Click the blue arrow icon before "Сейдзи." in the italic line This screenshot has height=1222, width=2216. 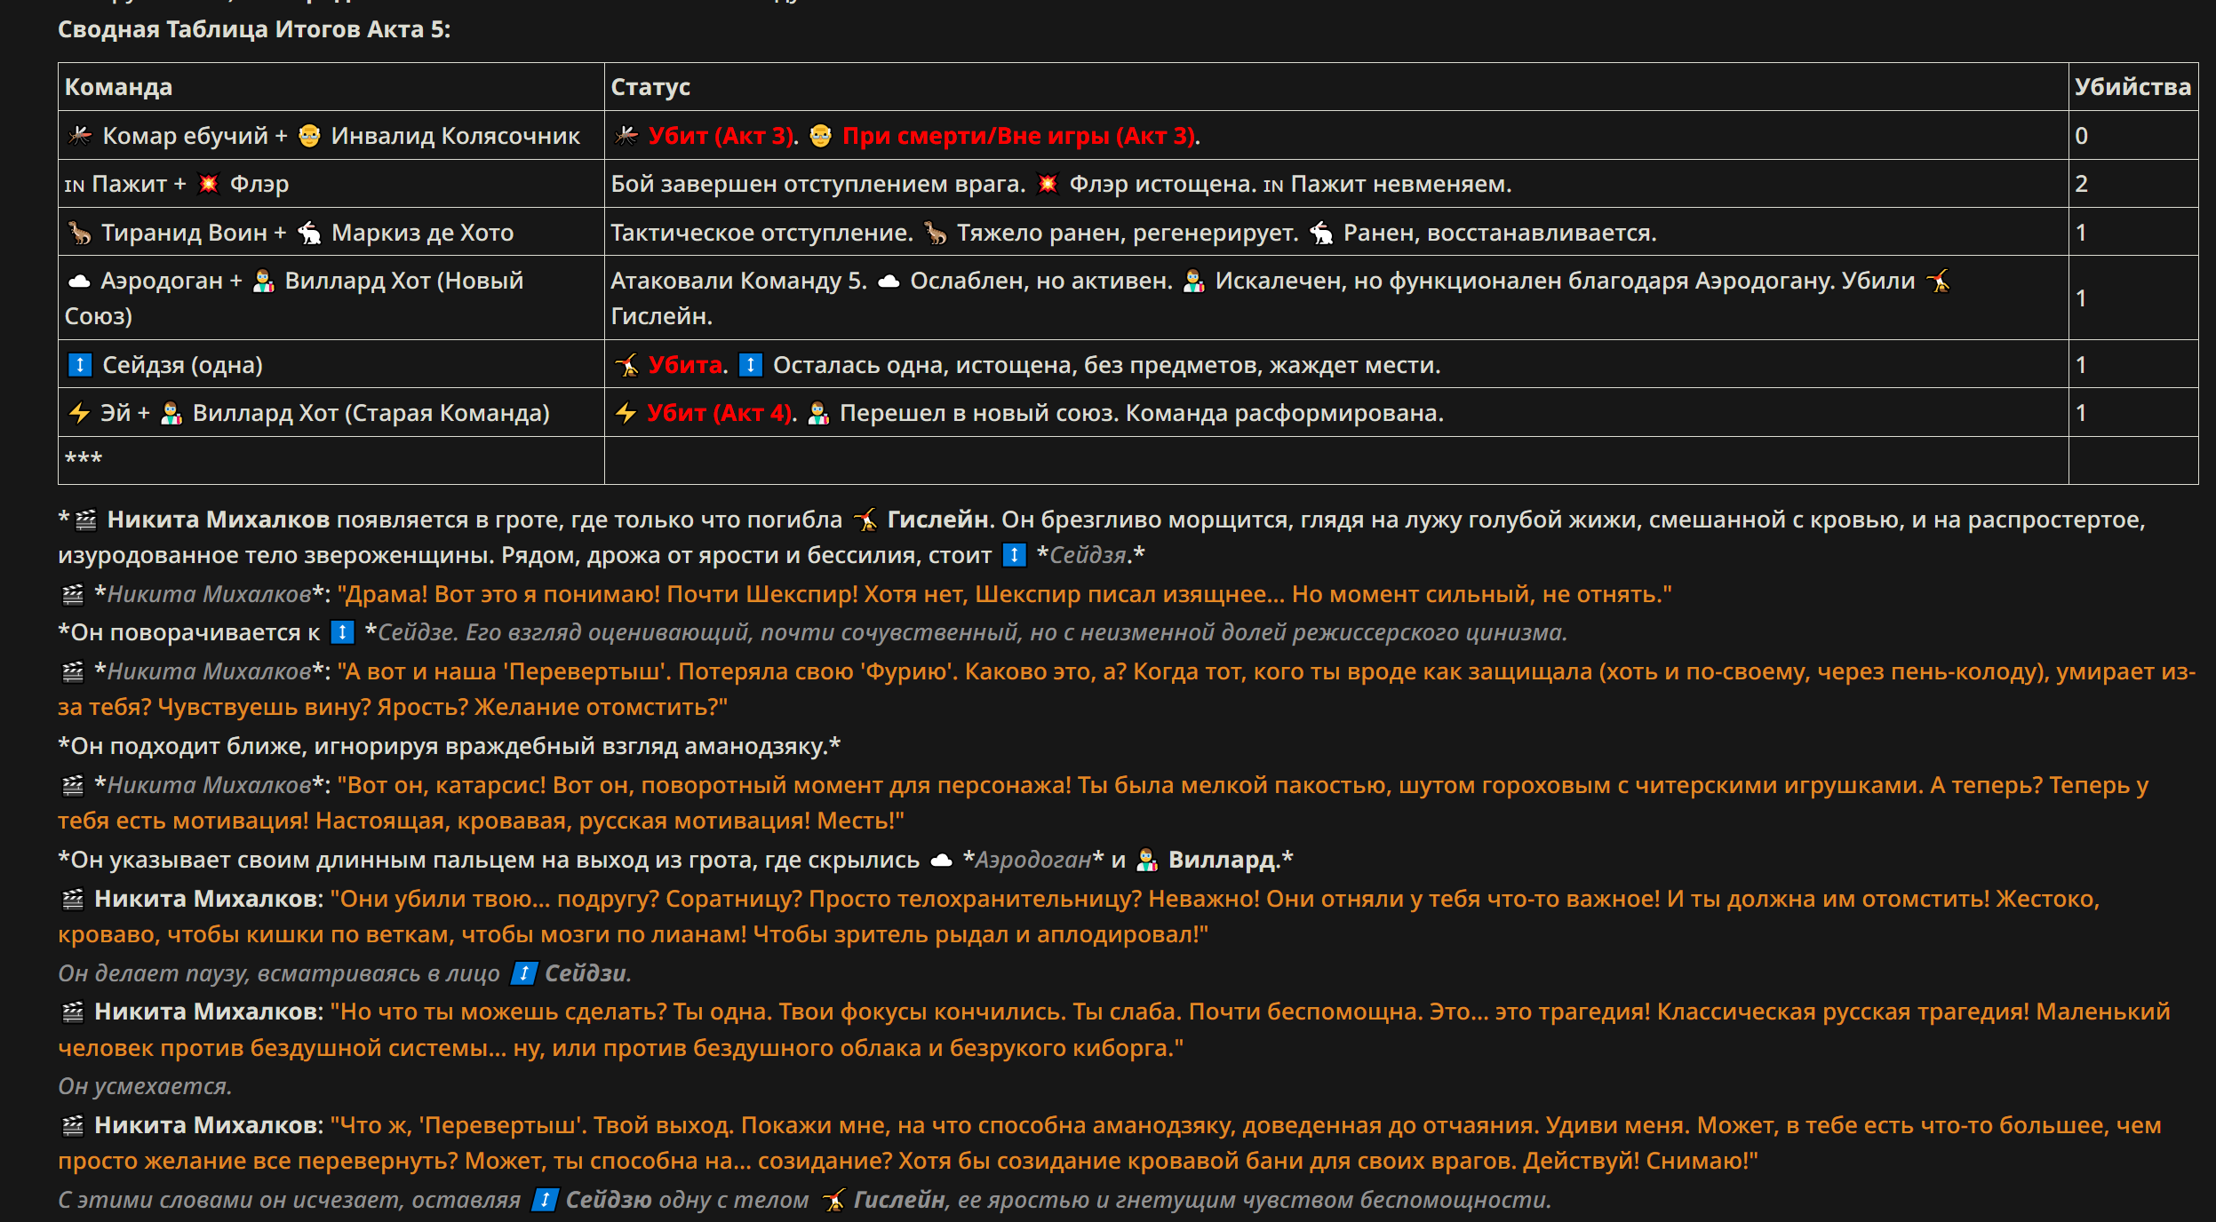(524, 973)
